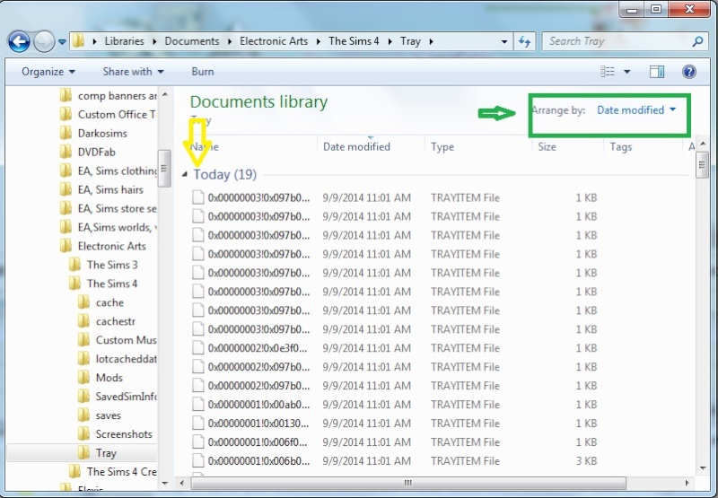Select the 0x00000002!0x0e3f0... file icon
Screen dimensions: 718x498
pyautogui.click(x=197, y=348)
